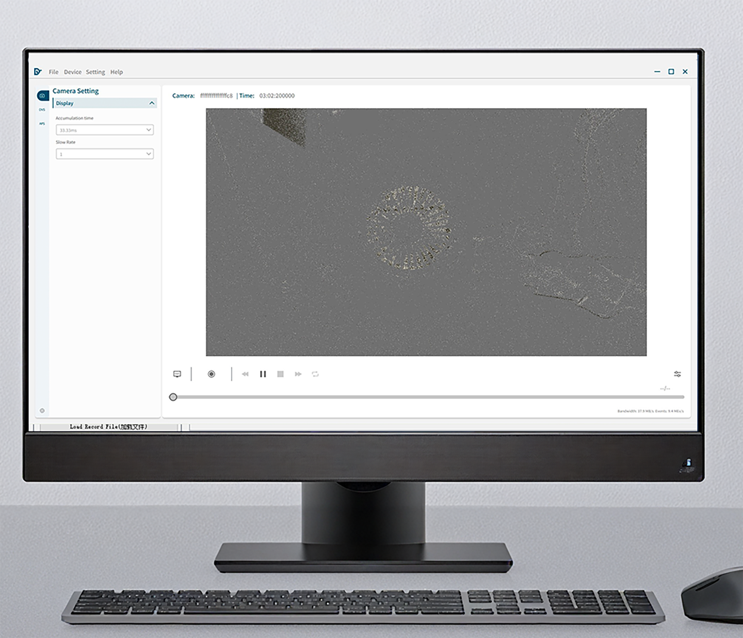Click Load Record File button

(108, 427)
